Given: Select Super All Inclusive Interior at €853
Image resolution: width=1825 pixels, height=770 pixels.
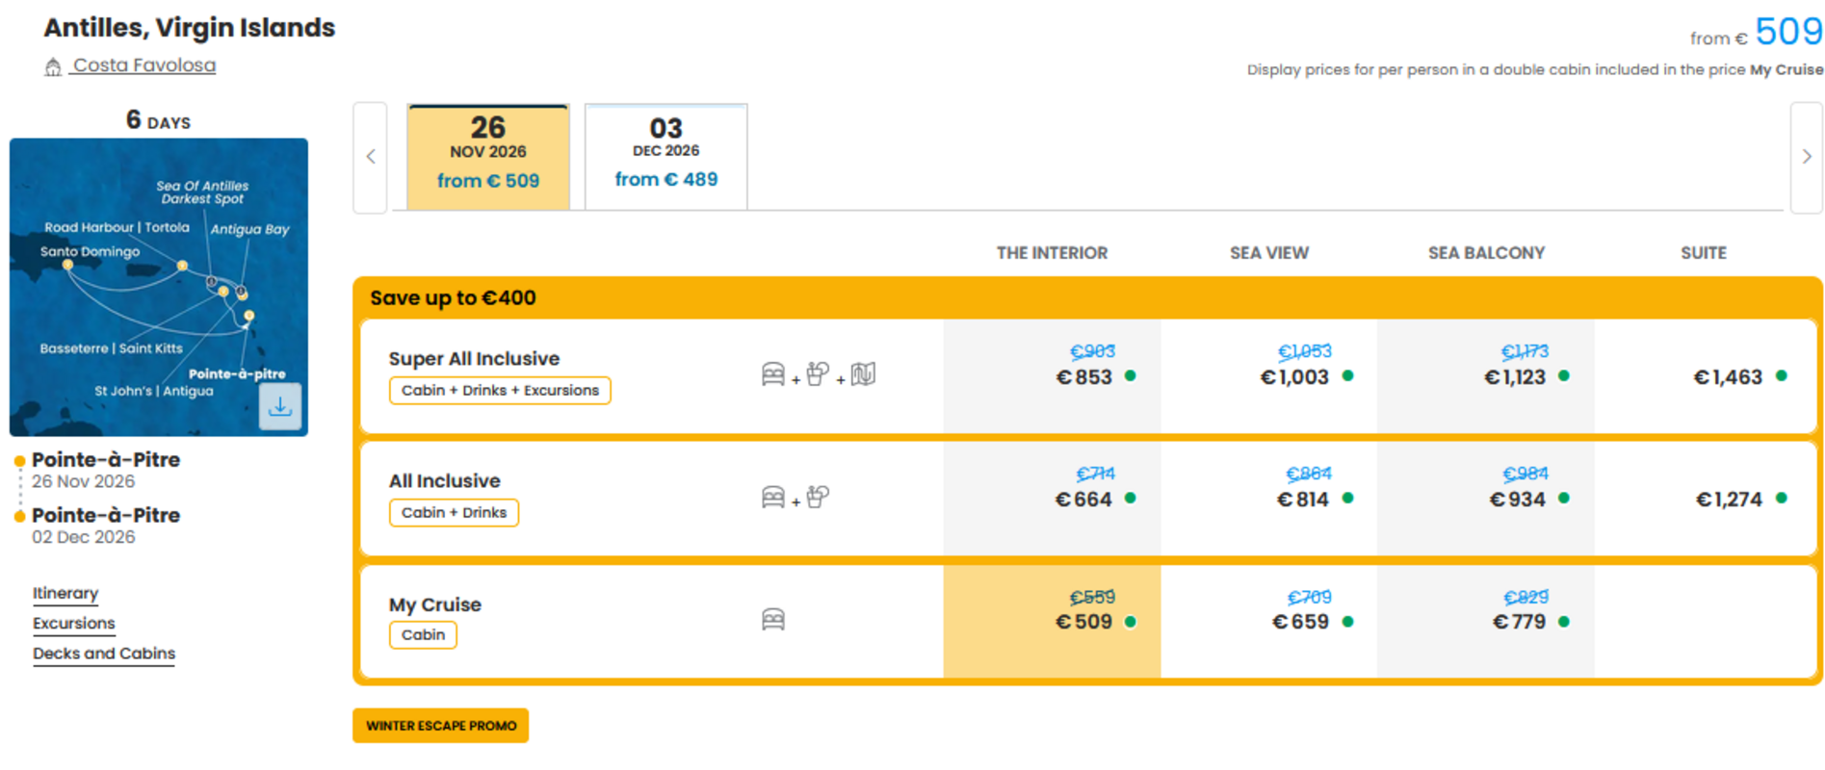Looking at the screenshot, I should point(1052,376).
